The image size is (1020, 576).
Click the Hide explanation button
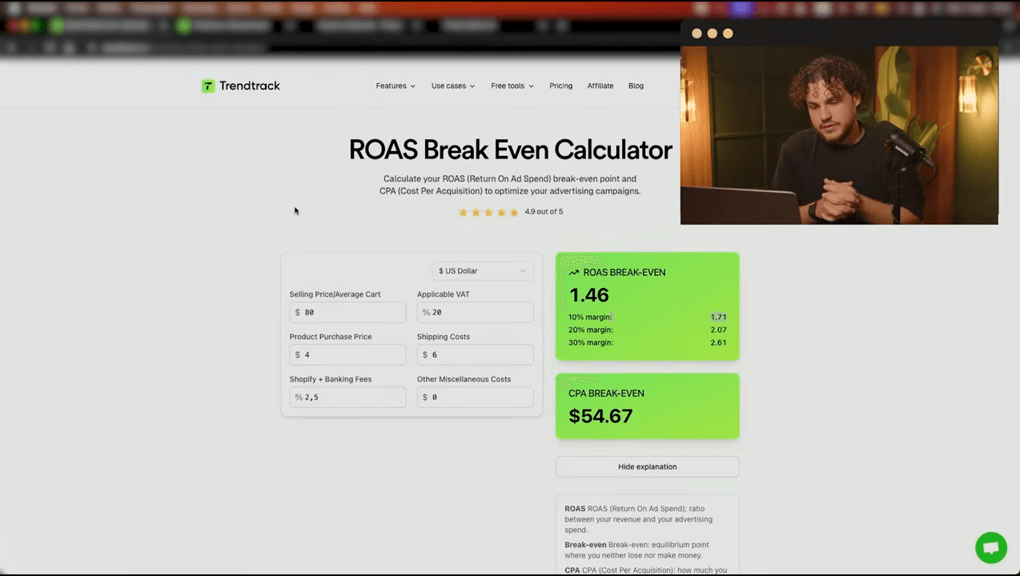click(x=647, y=466)
